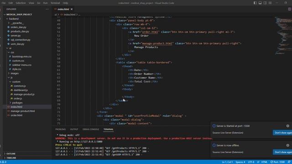
Task: Switch to DEBUG CONSOLE tab
Action: pyautogui.click(x=91, y=129)
